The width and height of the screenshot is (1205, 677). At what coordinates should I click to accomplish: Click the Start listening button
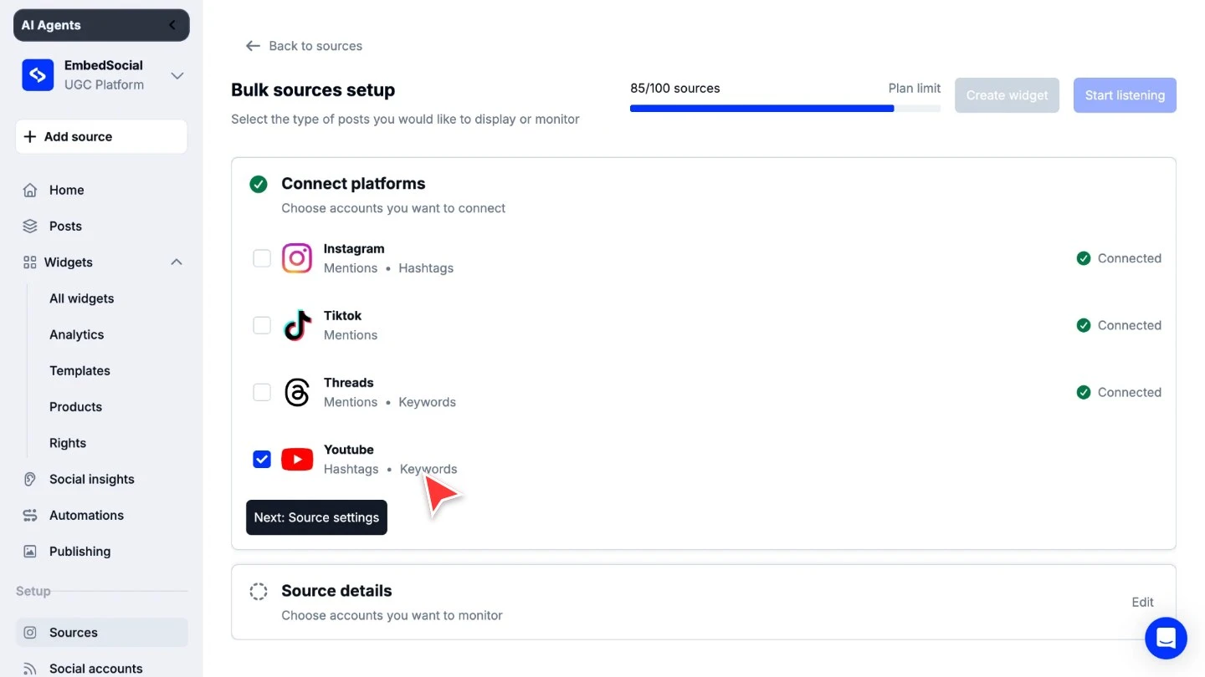1125,95
